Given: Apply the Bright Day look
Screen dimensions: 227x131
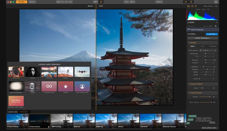Looking at the screenshot, I should point(106,121).
